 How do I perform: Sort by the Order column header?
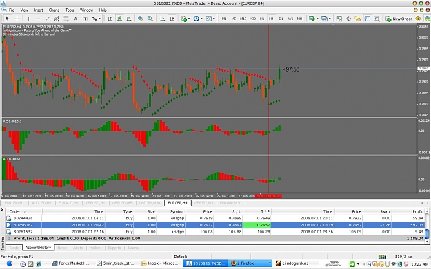point(24,211)
